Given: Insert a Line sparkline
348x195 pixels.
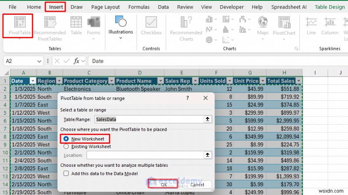Looking at the screenshot, I should pos(311,26).
